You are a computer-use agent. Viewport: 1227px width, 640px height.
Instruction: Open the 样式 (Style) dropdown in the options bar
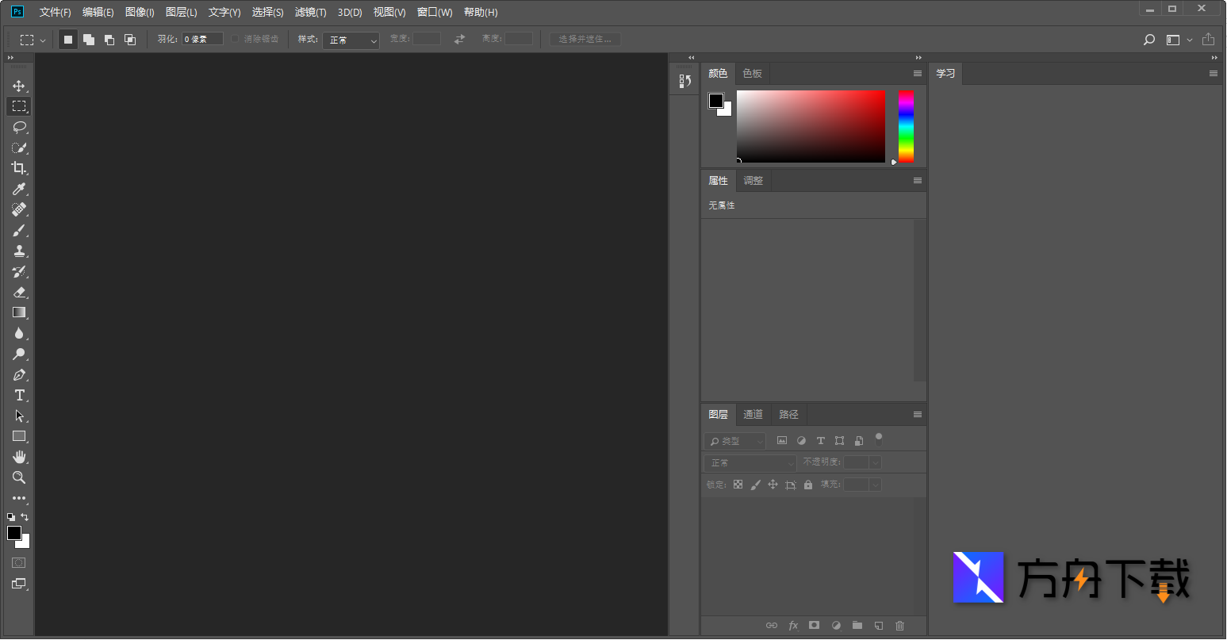tap(350, 39)
